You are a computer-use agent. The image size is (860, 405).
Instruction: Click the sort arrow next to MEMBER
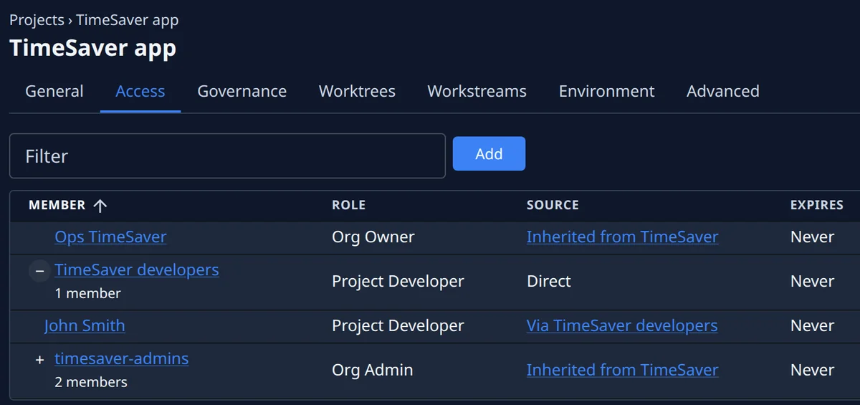click(100, 206)
